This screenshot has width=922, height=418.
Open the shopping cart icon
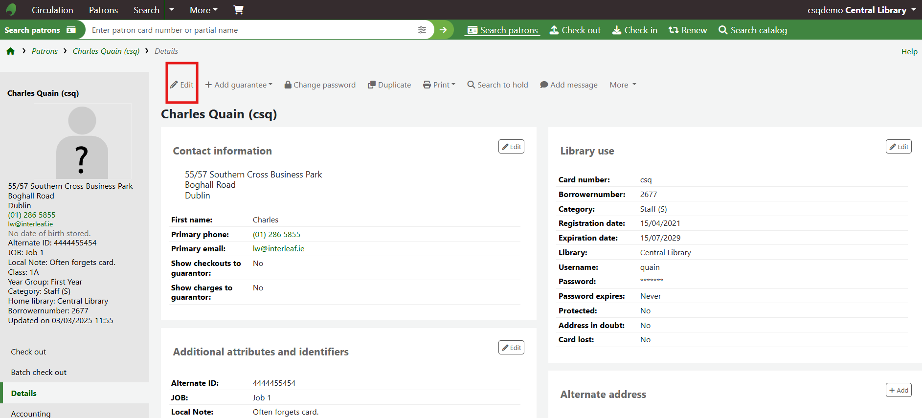238,10
